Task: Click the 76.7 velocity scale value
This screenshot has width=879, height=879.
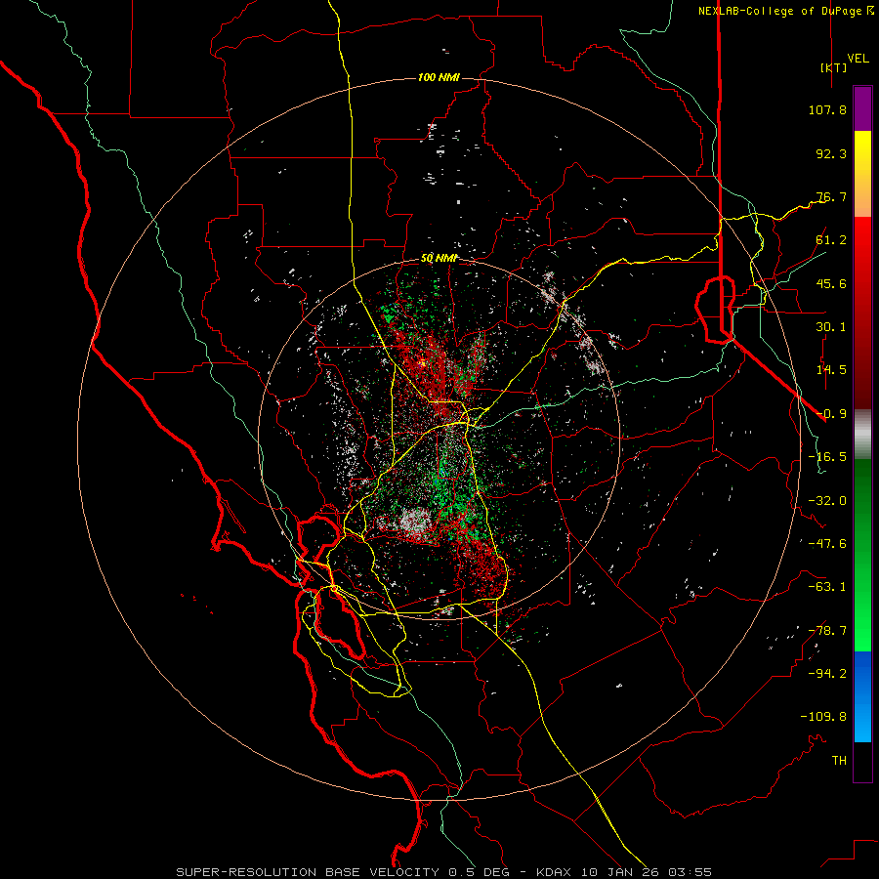Action: point(831,196)
